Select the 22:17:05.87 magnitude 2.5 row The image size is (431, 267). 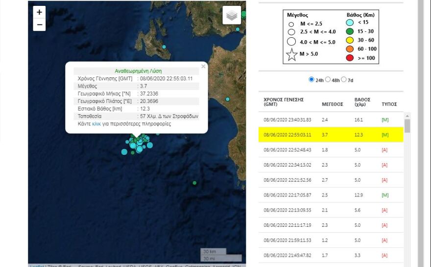331,195
